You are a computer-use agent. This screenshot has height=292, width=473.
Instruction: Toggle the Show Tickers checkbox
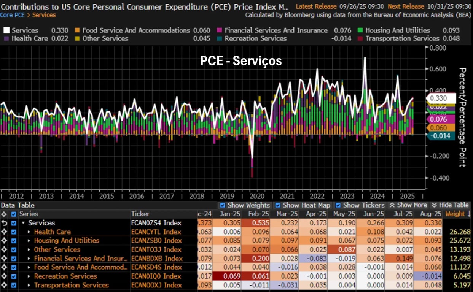pyautogui.click(x=338, y=205)
